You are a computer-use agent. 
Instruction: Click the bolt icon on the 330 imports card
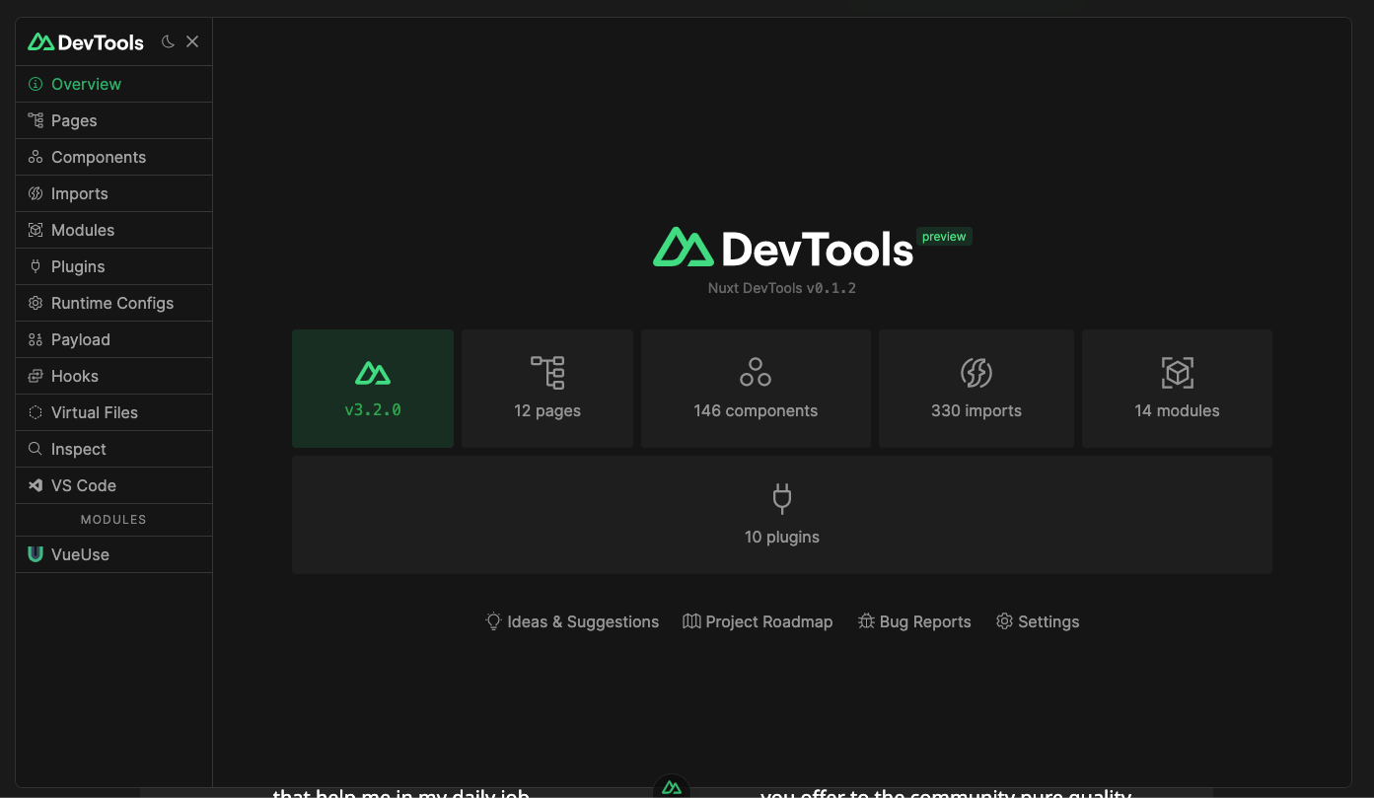[x=976, y=373]
